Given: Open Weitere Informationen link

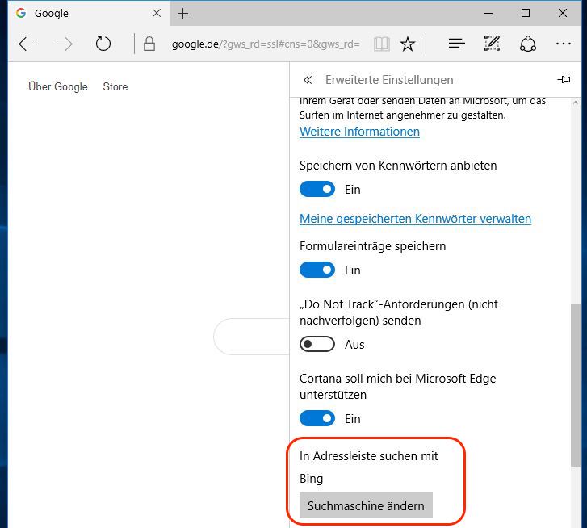Looking at the screenshot, I should pos(359,132).
